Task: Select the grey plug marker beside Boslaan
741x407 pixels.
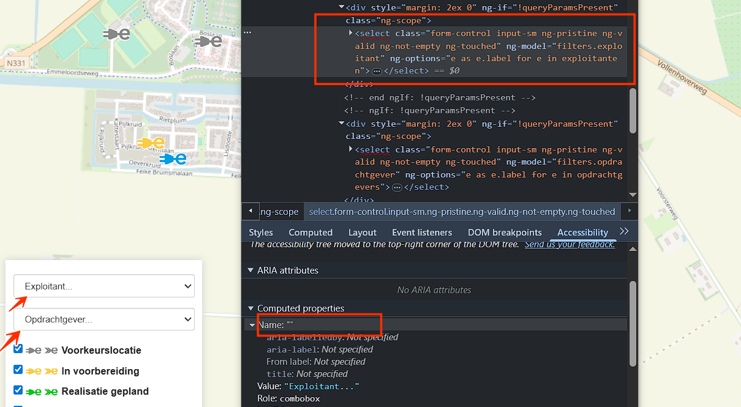Action: [208, 41]
